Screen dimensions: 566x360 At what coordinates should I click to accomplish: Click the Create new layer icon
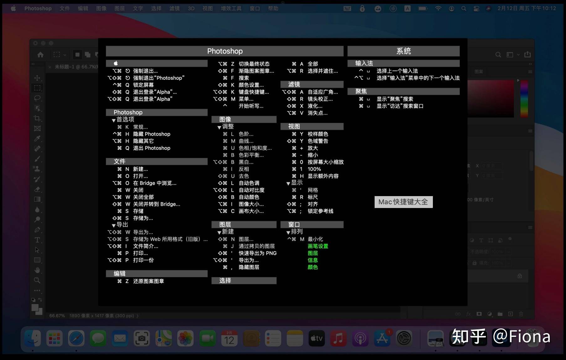click(511, 314)
